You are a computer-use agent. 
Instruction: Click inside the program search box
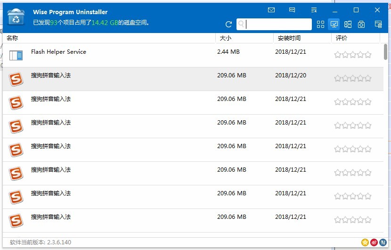pos(274,24)
